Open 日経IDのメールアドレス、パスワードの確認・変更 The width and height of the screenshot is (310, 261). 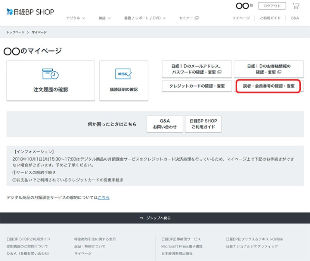(196, 69)
